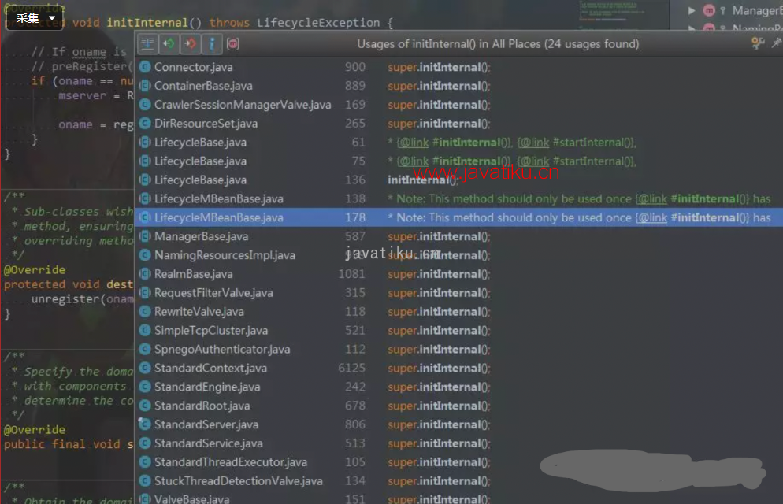The width and height of the screenshot is (783, 504).
Task: Select the RealmBase.java usage row
Action: point(458,274)
